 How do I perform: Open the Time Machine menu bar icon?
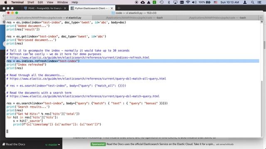(x=162, y=2)
